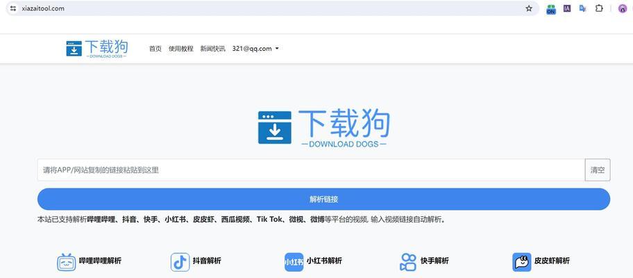Viewport: 633px width, 278px height.
Task: Bookmark this page with star icon
Action: point(529,8)
